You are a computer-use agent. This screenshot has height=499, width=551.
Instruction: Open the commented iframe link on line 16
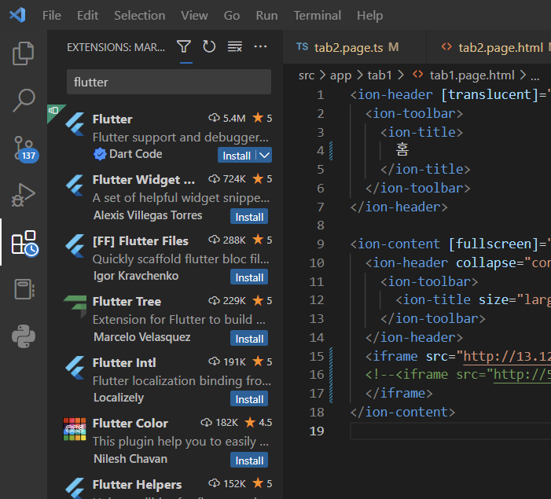(x=522, y=375)
